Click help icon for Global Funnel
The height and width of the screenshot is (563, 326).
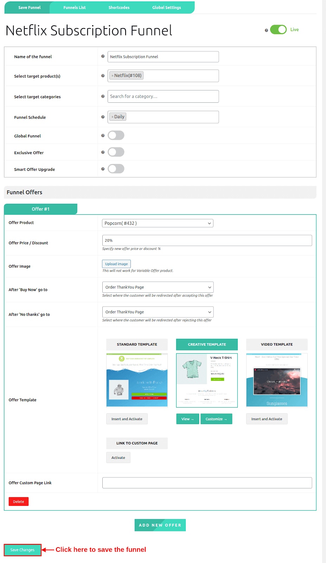coord(103,135)
